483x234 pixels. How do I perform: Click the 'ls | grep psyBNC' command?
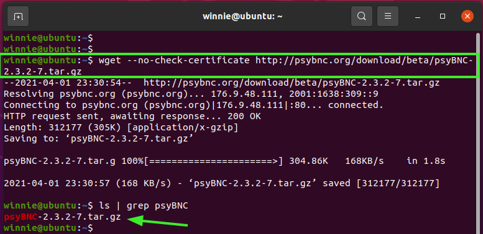[143, 205]
